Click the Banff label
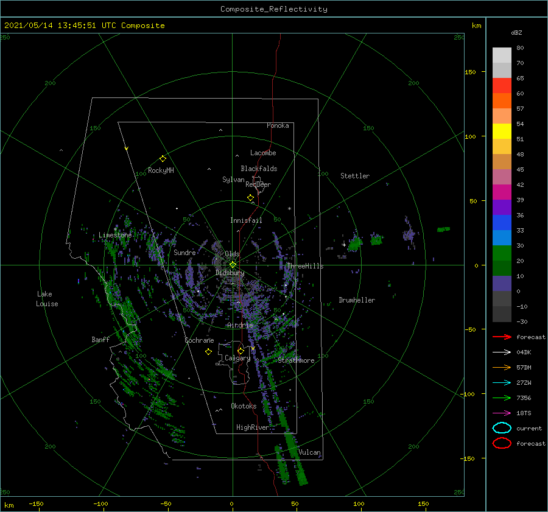The image size is (548, 512). (100, 339)
